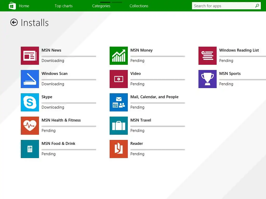Open the MSN Travel suitcase tile
266x199 pixels.
(x=119, y=126)
